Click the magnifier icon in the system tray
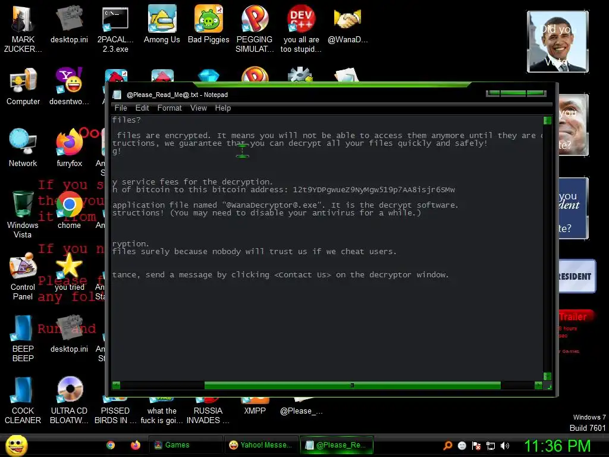This screenshot has width=609, height=457. [448, 445]
